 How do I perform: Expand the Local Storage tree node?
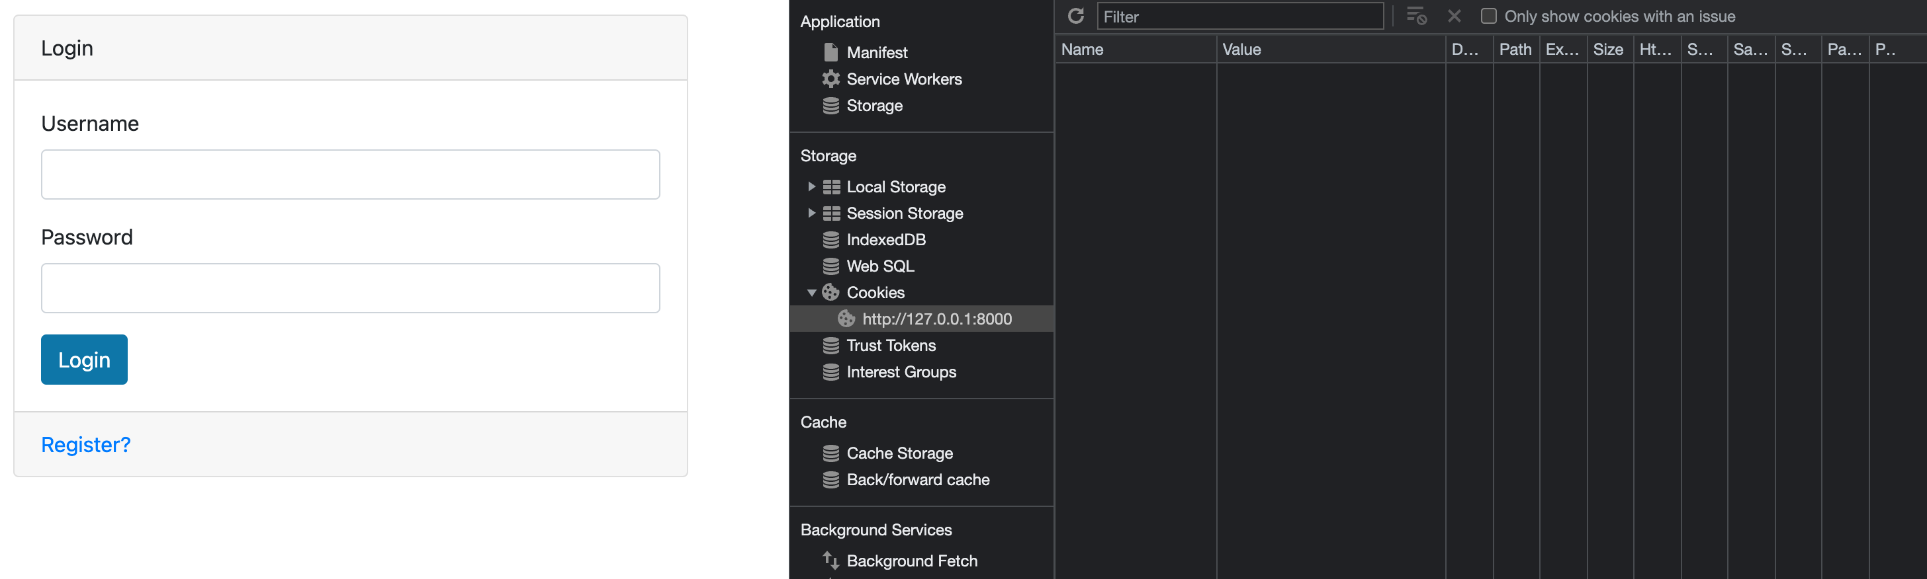(811, 187)
